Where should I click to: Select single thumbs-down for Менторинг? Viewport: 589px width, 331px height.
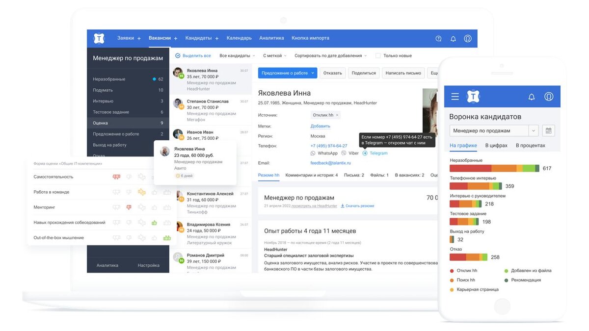click(129, 207)
